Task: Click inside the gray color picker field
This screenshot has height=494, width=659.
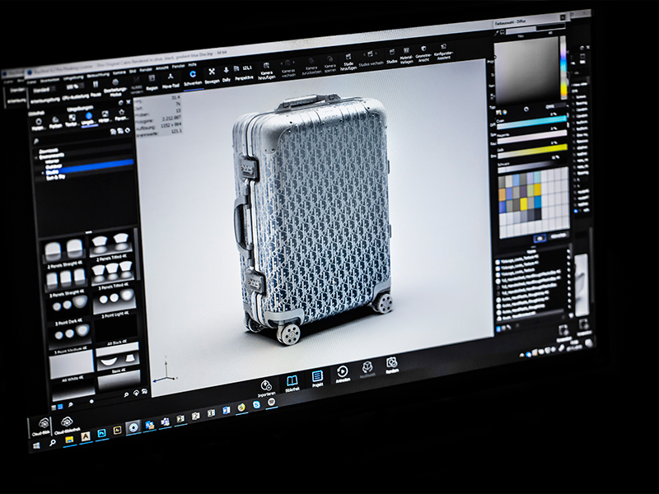Action: 526,72
